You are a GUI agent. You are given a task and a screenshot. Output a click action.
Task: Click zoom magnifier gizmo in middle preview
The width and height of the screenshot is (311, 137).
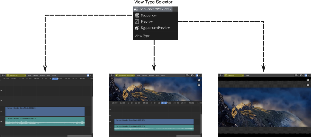pos(199,80)
